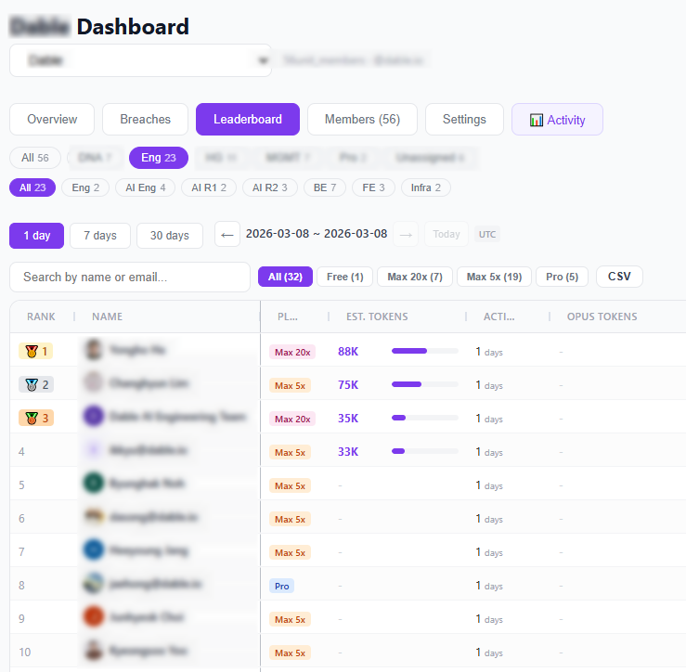Click the rank 5 member's green avatar

coord(93,485)
